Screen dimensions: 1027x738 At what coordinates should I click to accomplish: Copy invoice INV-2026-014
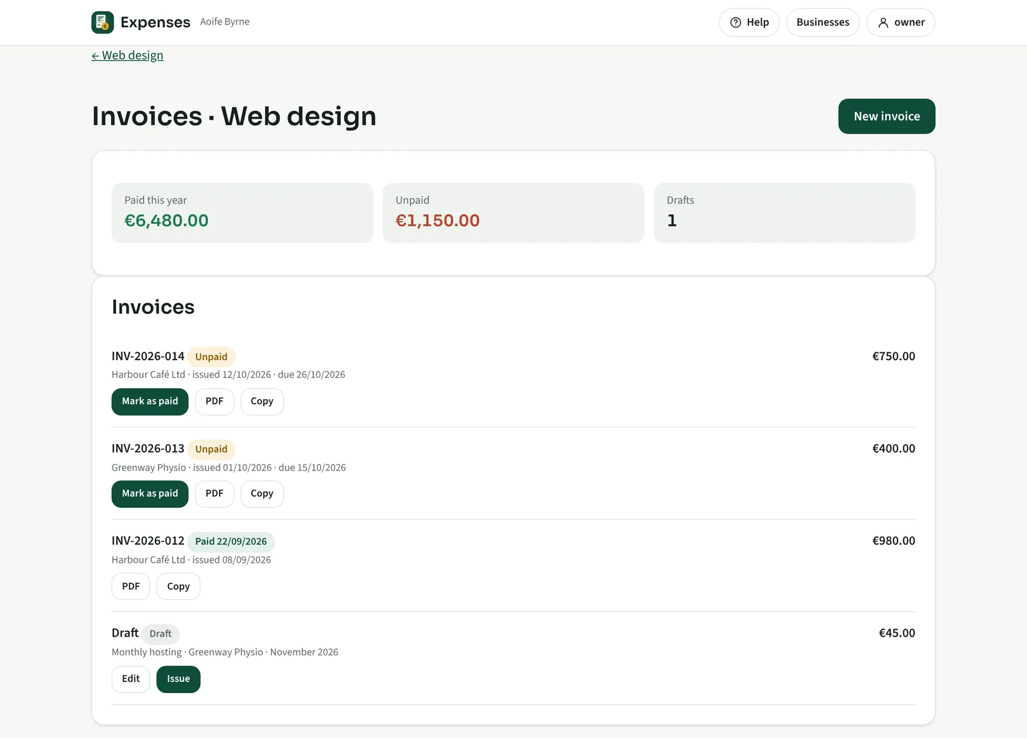pos(262,401)
